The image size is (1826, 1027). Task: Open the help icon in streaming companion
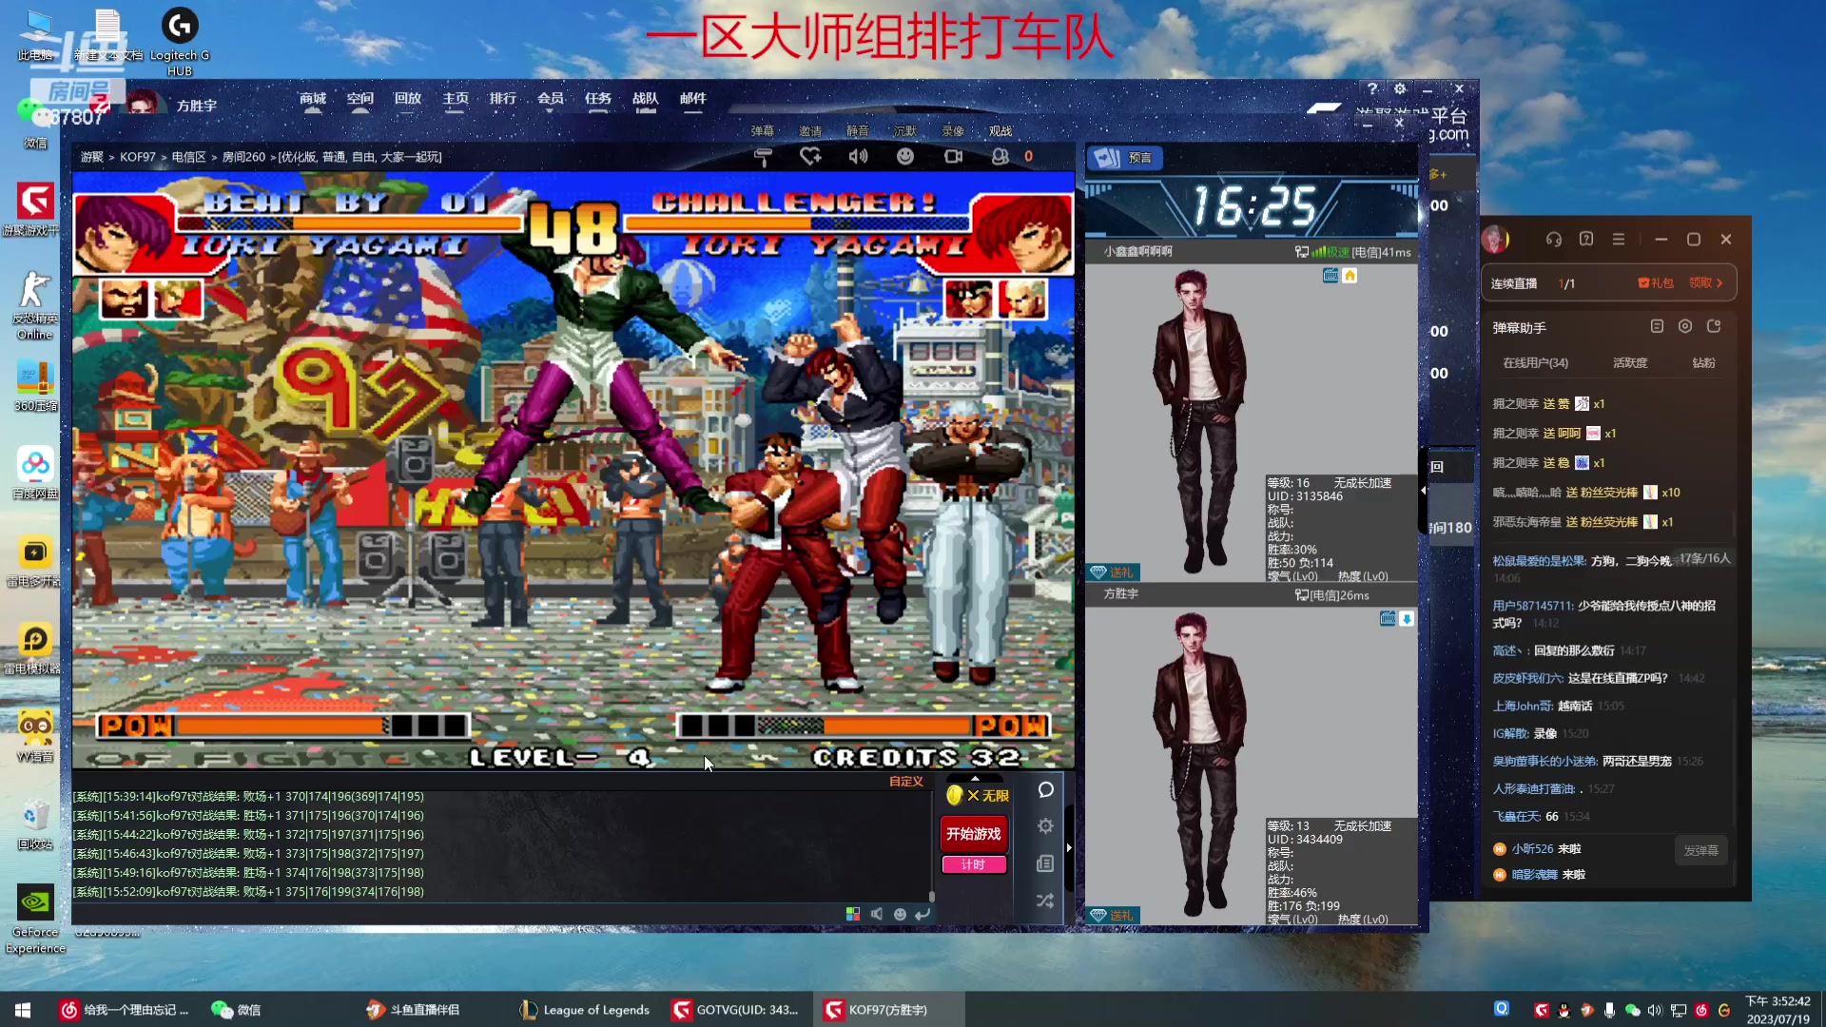[1586, 240]
